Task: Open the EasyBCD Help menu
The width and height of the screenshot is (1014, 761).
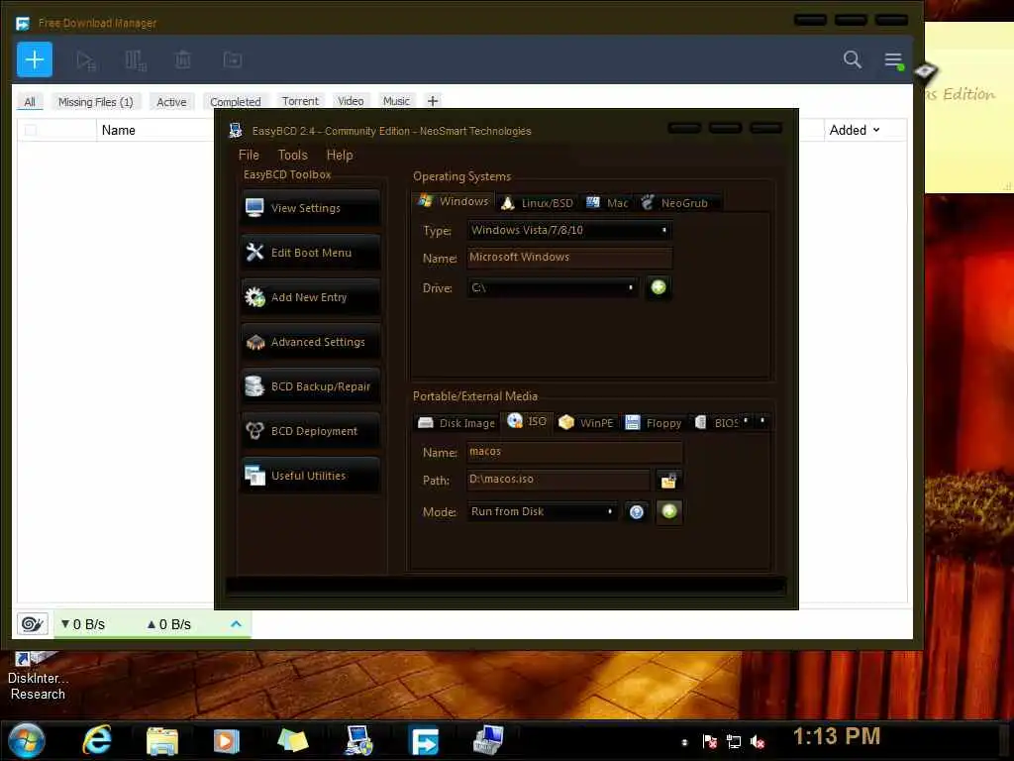Action: coord(340,155)
